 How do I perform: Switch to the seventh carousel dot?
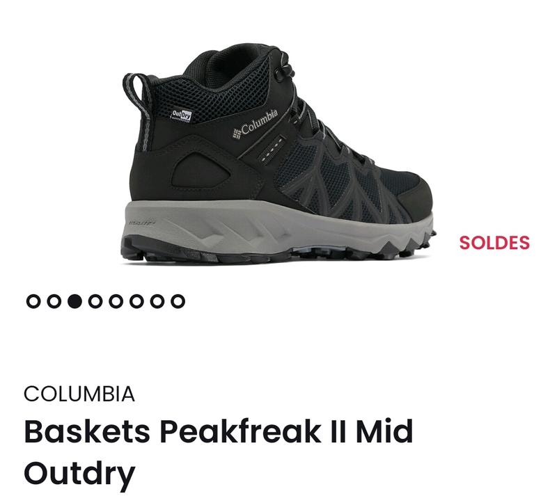tap(157, 301)
